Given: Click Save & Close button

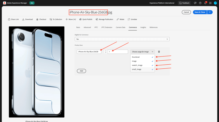Looking at the screenshot, I should 200,12.
